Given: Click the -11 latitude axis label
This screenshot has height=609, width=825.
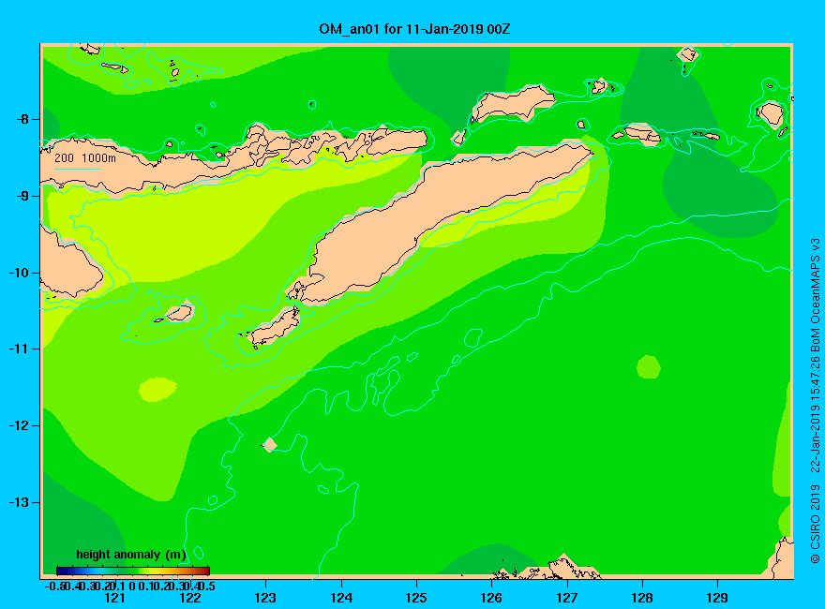Looking at the screenshot, I should tap(19, 349).
